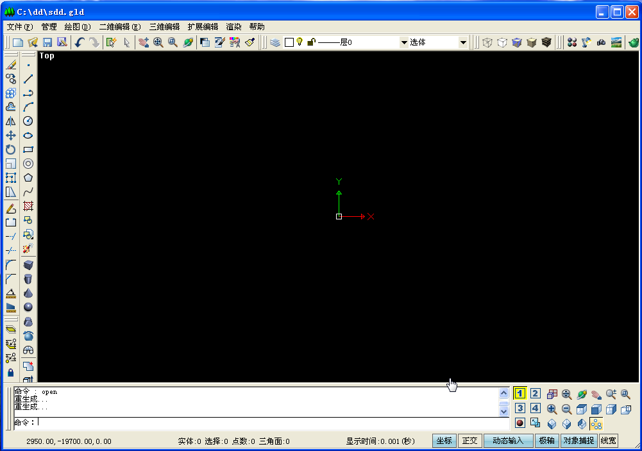Image resolution: width=642 pixels, height=451 pixels.
Task: Click the zoom-out magnifier with minus
Action: tap(566, 409)
